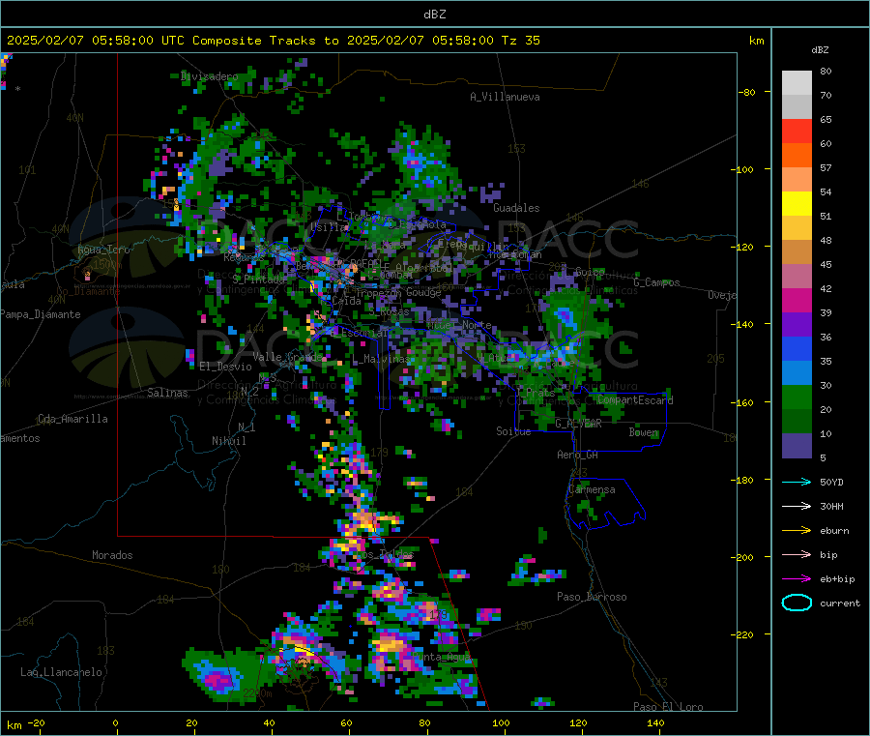870x736 pixels.
Task: Click the Nihuil place label
Action: coord(228,441)
